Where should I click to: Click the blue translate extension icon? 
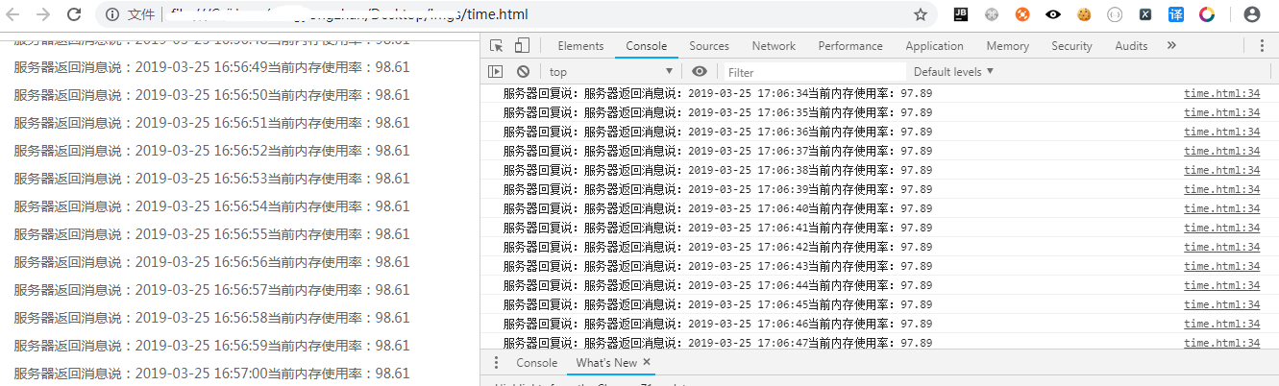pyautogui.click(x=1176, y=14)
